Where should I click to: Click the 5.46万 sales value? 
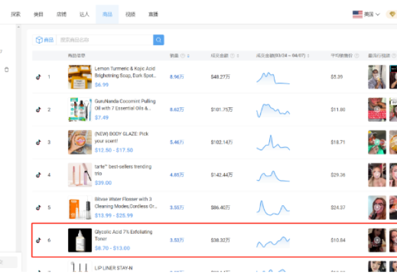click(x=177, y=142)
